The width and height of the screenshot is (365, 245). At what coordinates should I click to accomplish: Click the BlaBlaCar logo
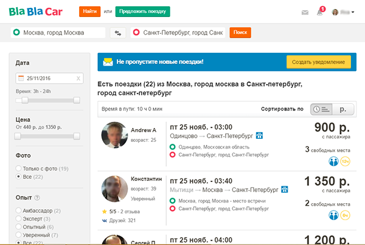(34, 11)
